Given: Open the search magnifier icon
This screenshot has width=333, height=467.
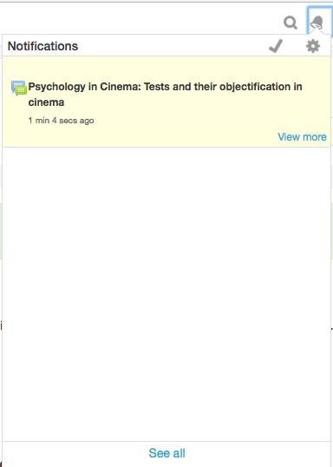Looking at the screenshot, I should [291, 23].
